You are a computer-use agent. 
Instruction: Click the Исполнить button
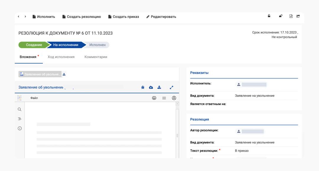44,17
